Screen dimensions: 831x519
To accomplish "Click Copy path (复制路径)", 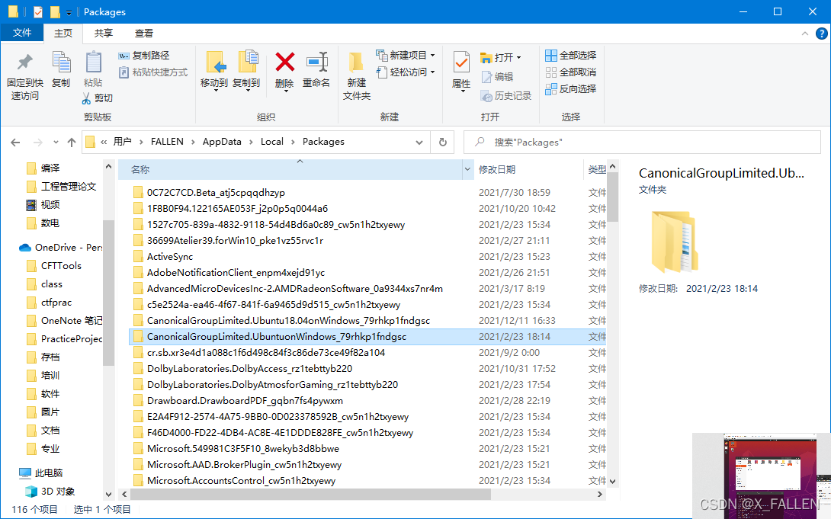I will tap(144, 56).
